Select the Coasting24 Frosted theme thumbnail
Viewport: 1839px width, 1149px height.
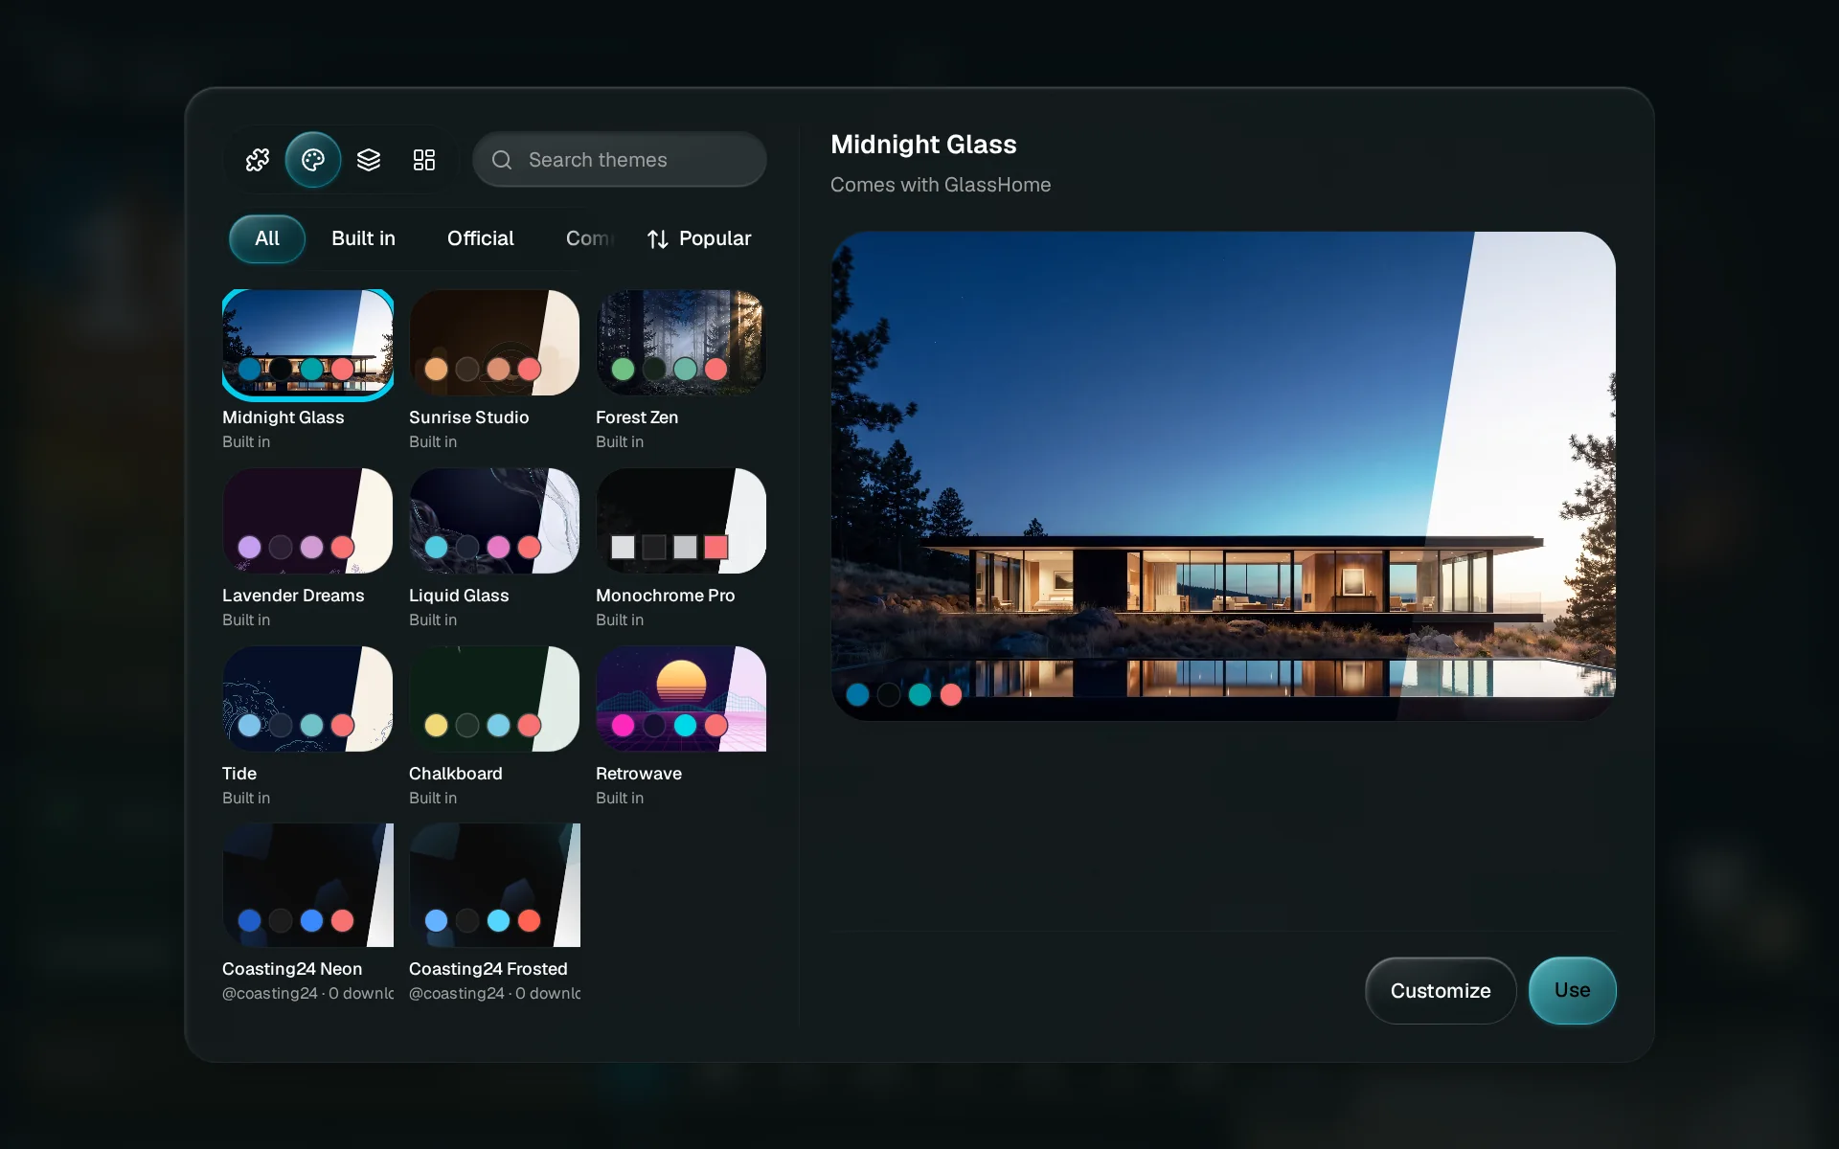[x=494, y=886]
